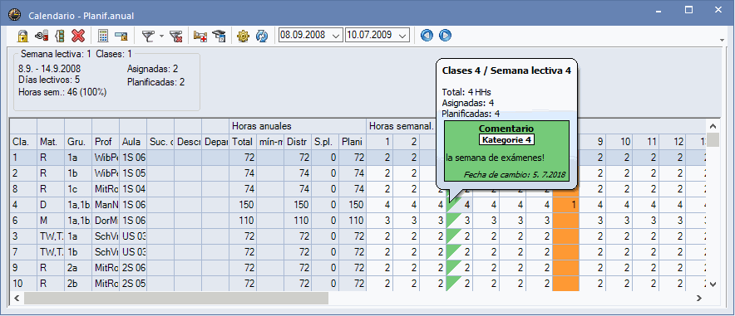Screen dimensions: 735x316
Task: Click the Total column header
Action: point(242,142)
